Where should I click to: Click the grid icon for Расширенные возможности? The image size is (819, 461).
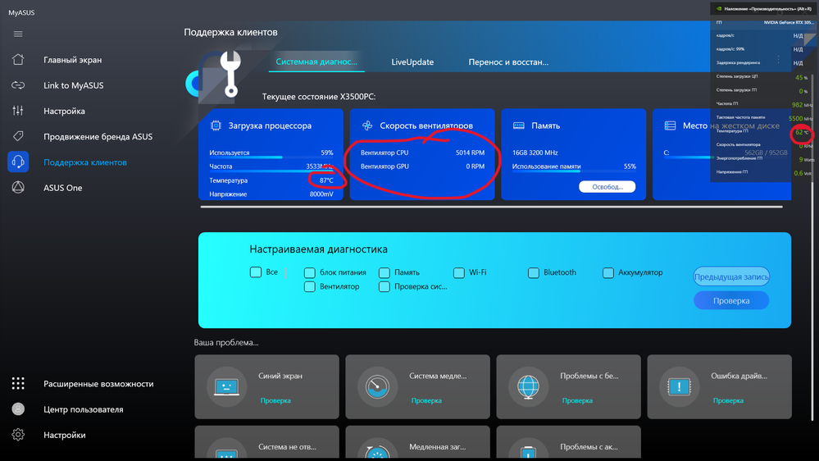[18, 384]
